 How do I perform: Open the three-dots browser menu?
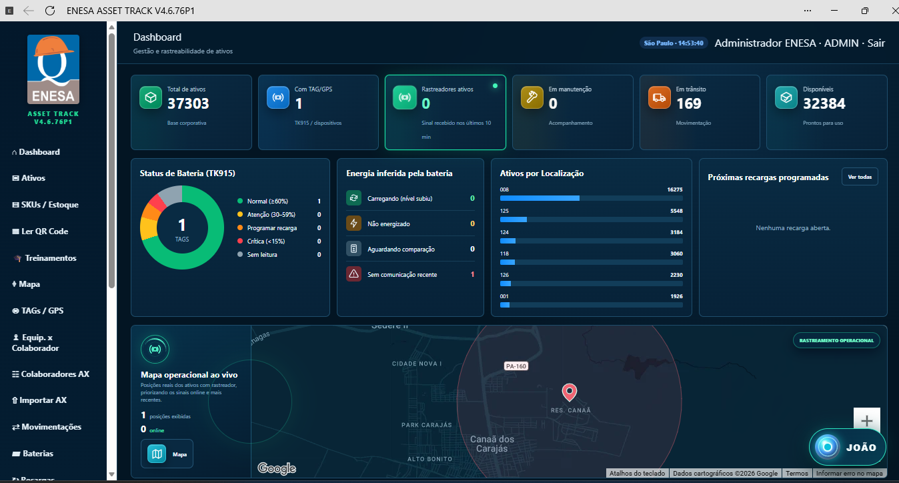pos(808,11)
